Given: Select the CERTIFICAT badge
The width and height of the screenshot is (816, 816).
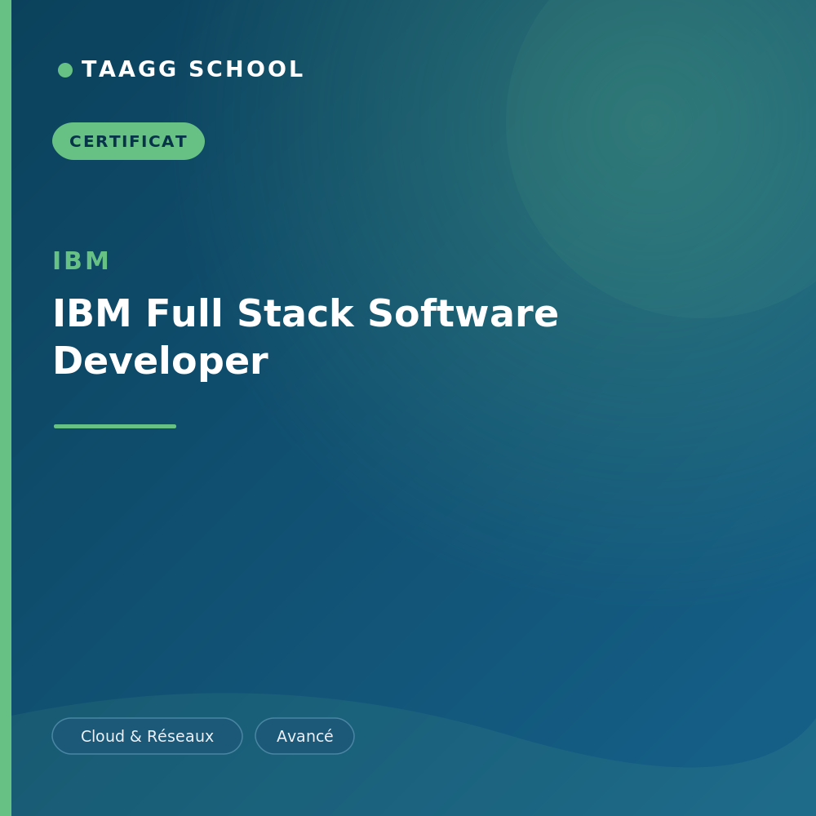Looking at the screenshot, I should point(129,141).
